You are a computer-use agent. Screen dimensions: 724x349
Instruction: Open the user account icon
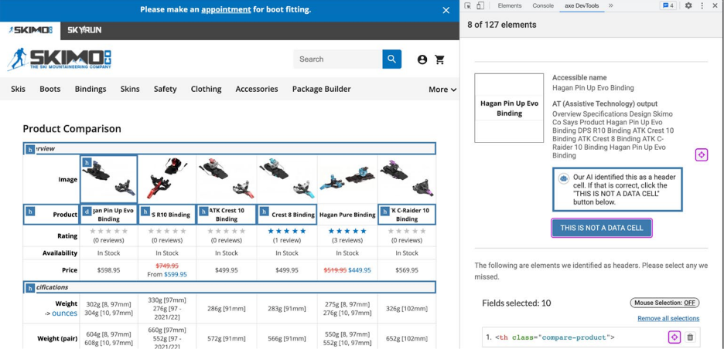tap(422, 59)
